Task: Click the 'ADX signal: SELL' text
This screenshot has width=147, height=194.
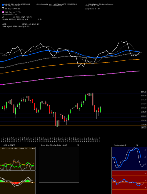Action: point(16,26)
